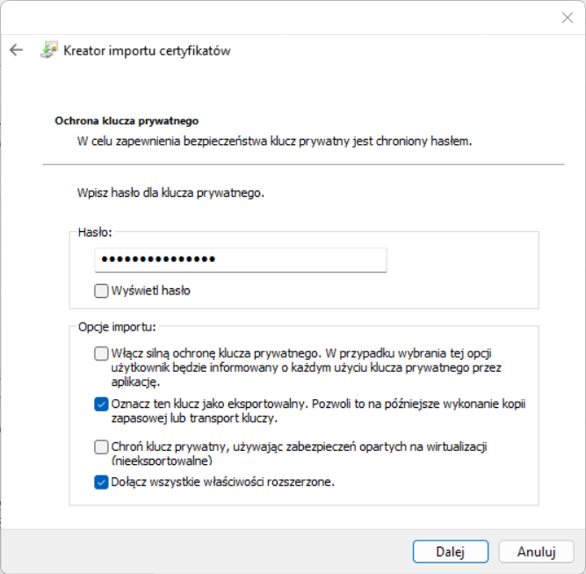586x574 pixels.
Task: Click the certificate import wizard icon
Action: [49, 50]
